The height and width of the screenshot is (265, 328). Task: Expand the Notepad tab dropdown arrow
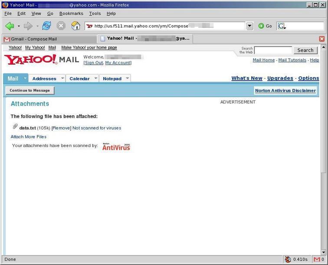coord(127,78)
